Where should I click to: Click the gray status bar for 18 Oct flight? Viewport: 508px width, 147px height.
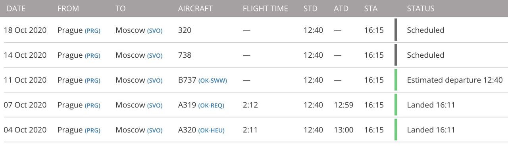pyautogui.click(x=396, y=30)
